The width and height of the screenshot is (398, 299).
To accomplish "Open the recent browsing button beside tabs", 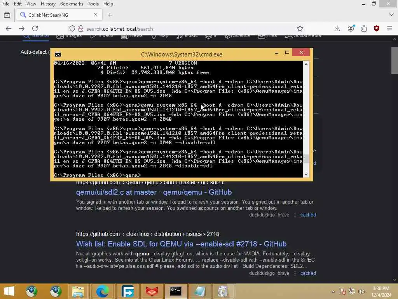I will pos(7,15).
